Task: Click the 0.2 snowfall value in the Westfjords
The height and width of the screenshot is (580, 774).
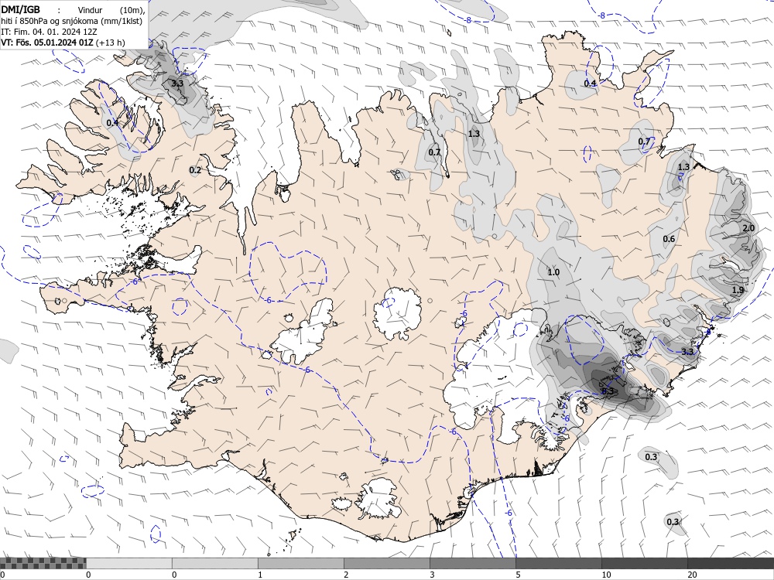Action: coord(195,171)
